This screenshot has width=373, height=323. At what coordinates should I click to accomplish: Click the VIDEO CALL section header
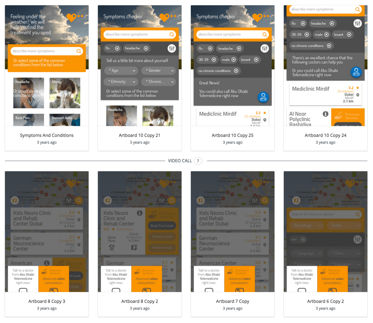[x=180, y=161]
